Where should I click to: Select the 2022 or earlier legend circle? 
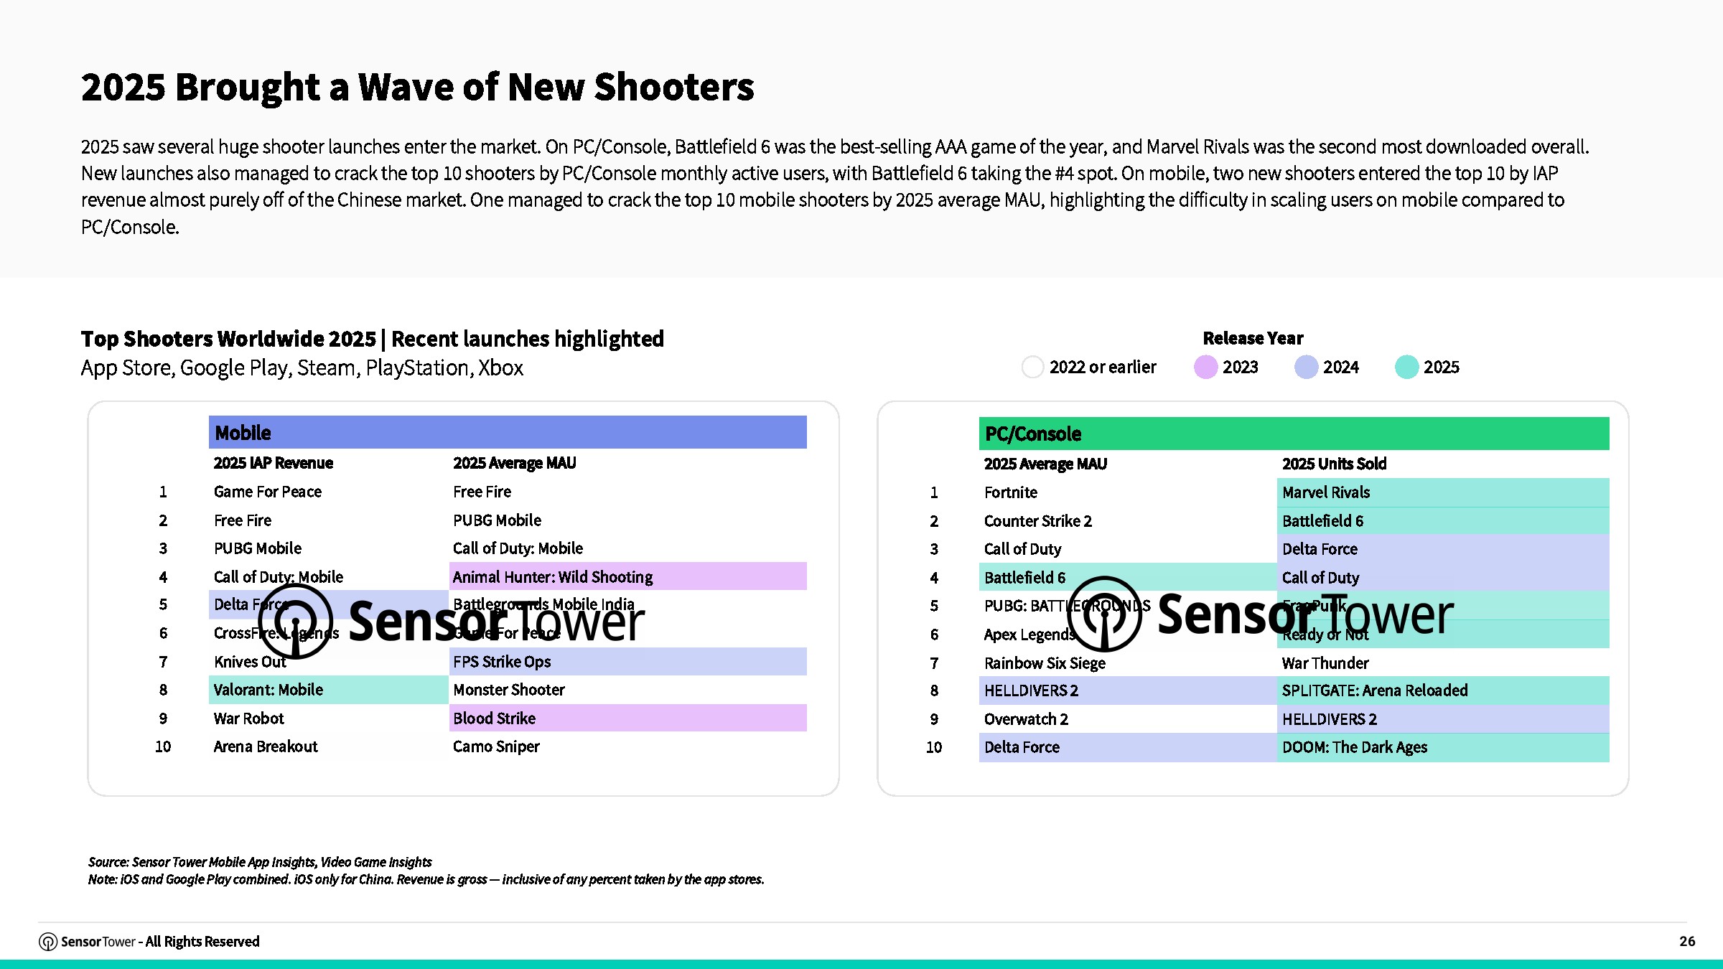(1032, 367)
